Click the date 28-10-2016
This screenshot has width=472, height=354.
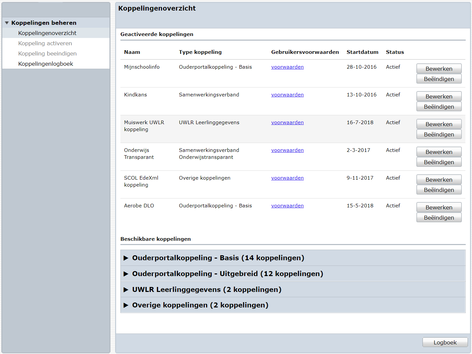click(362, 67)
